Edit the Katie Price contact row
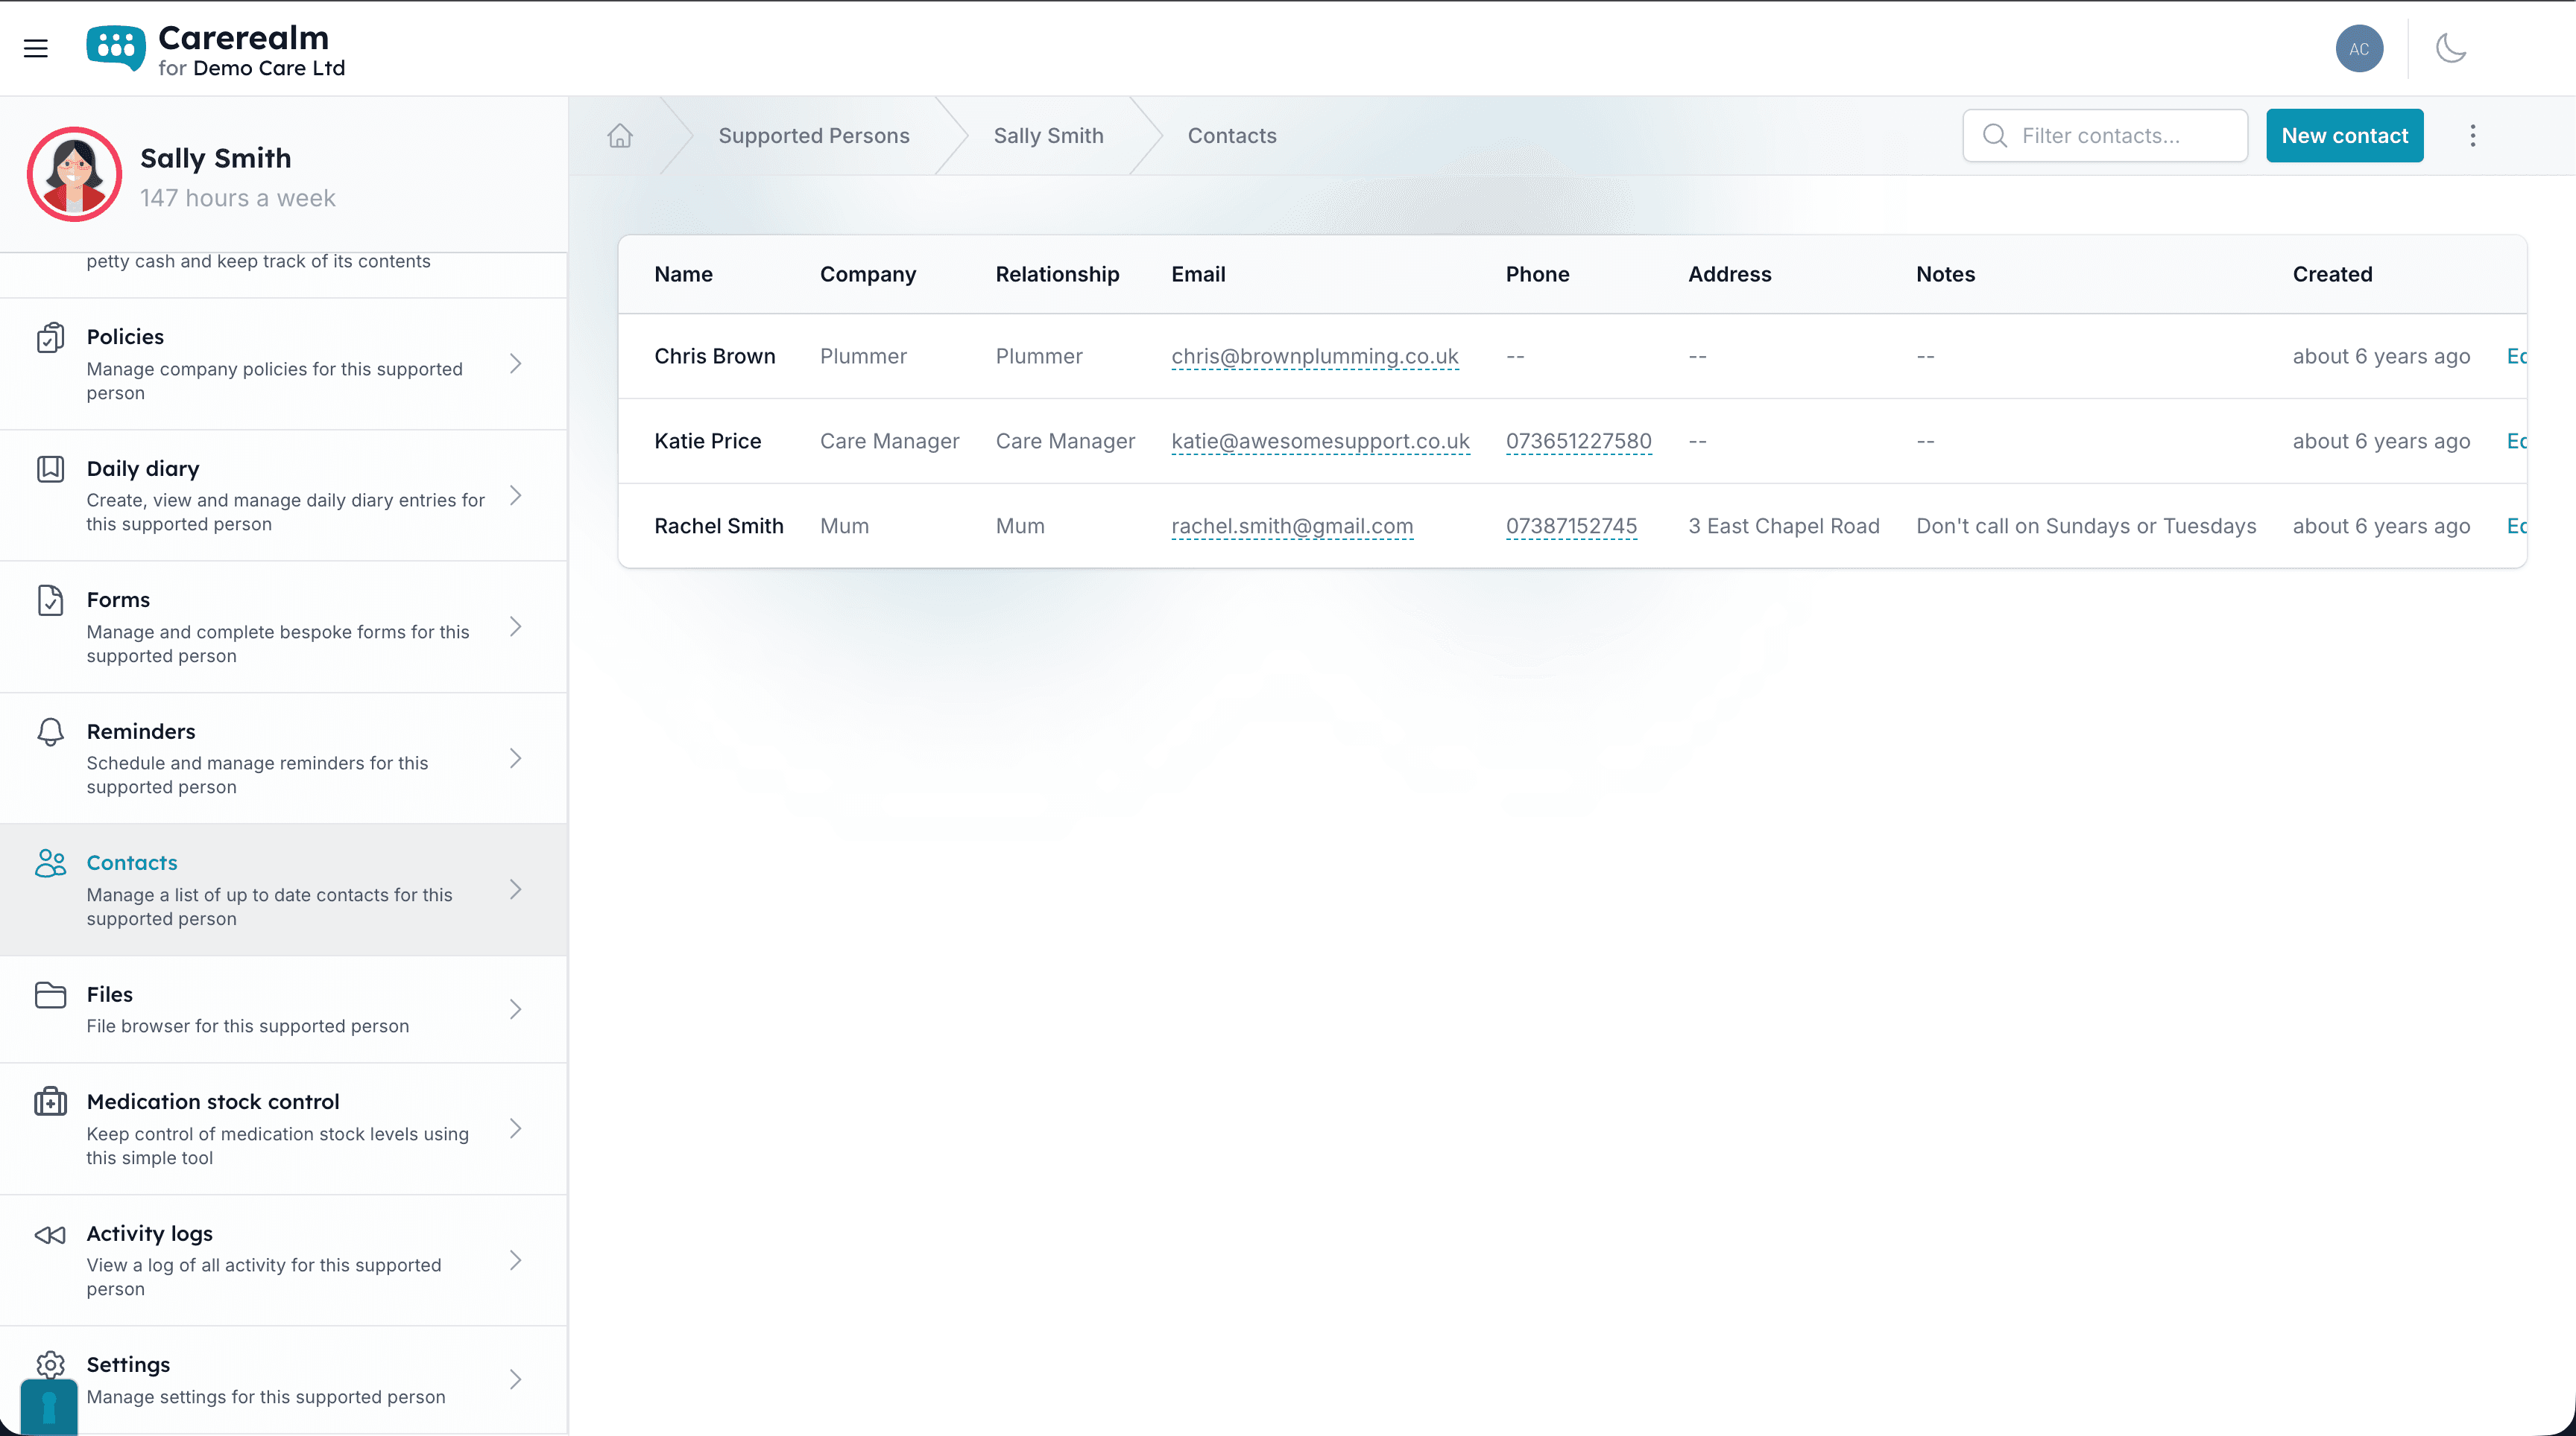The image size is (2576, 1436). pos(2517,442)
